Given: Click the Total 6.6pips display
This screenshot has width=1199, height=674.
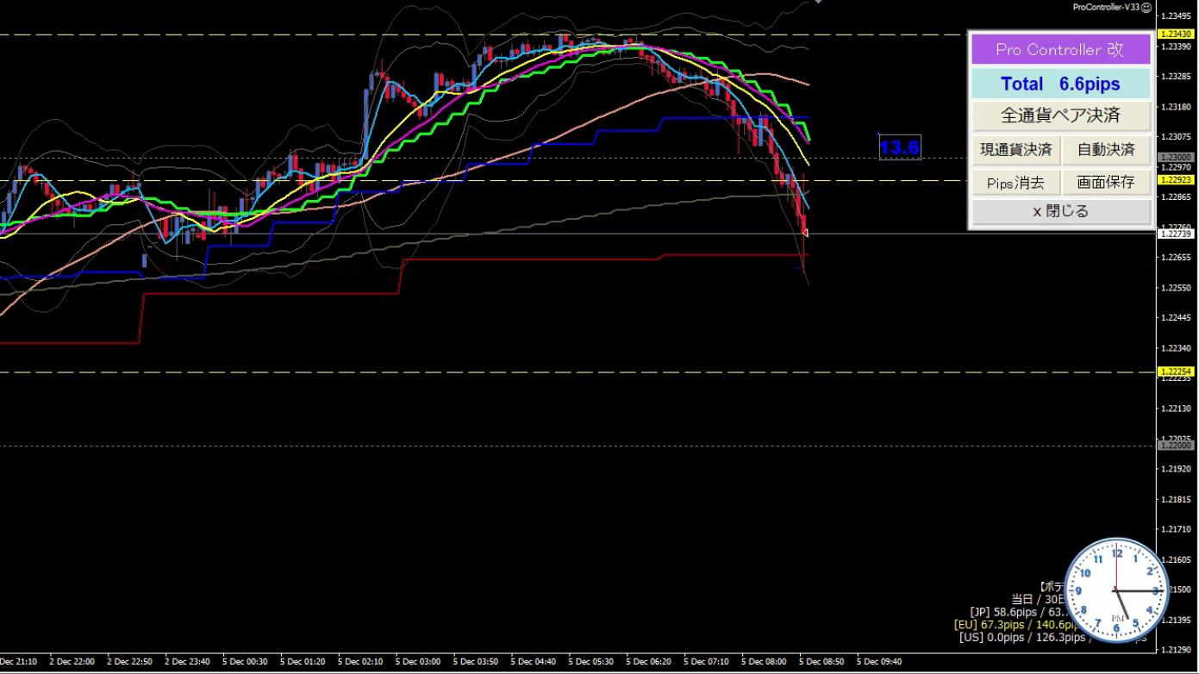Looking at the screenshot, I should (x=1061, y=84).
